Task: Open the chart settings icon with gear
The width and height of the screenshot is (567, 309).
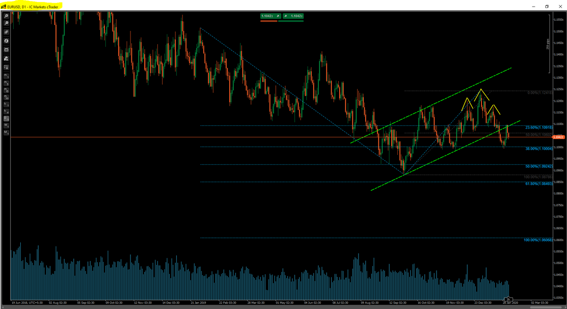Action: click(6, 67)
